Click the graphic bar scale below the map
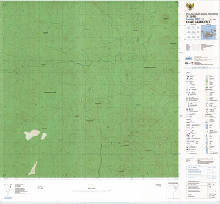The width and height of the screenshot is (220, 204). coord(91,191)
